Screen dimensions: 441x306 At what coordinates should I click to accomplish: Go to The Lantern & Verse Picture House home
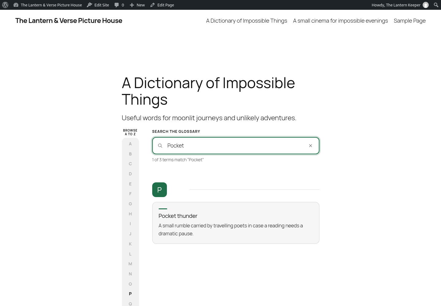(x=69, y=21)
